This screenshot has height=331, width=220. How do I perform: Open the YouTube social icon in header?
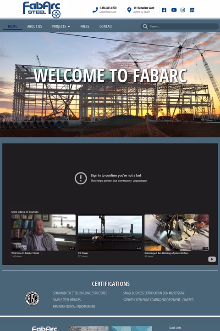coord(174,10)
